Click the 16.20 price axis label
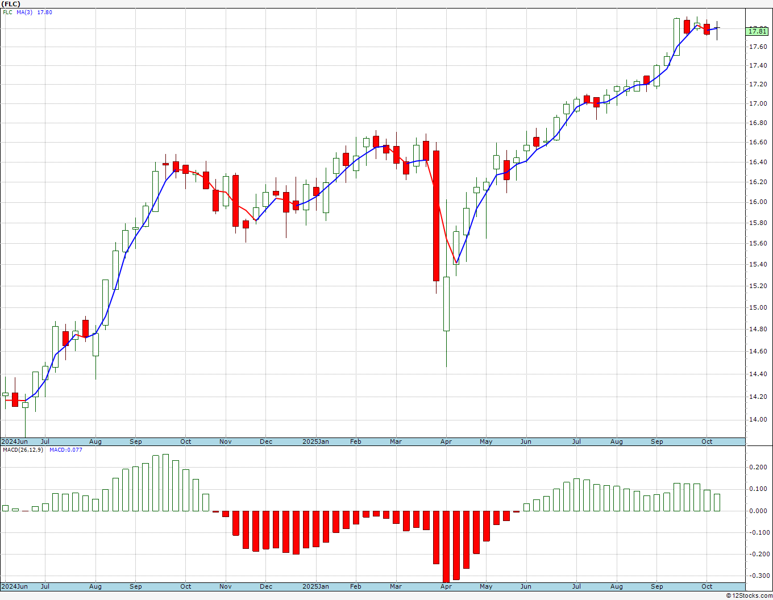The width and height of the screenshot is (773, 600). tap(758, 182)
